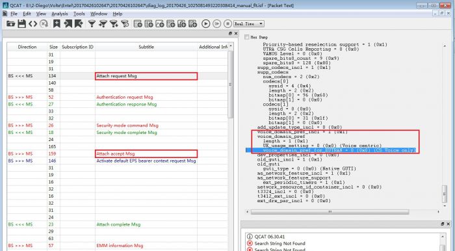Viewport: 455px width, 251px height.
Task: Click the UE_usage_setting Voice centric line
Action: 322,146
